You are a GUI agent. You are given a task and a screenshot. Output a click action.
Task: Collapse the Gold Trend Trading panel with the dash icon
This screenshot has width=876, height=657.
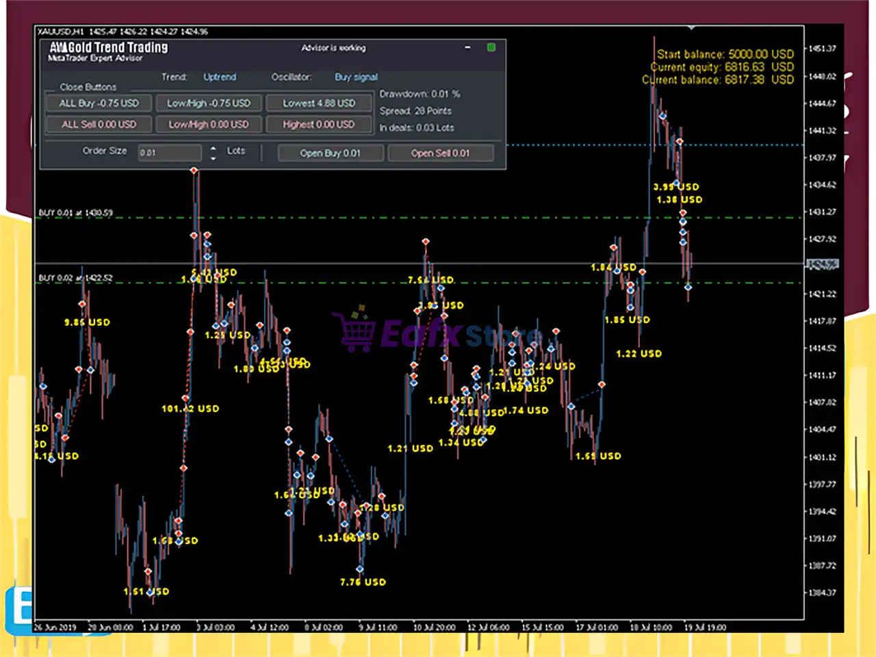point(467,48)
